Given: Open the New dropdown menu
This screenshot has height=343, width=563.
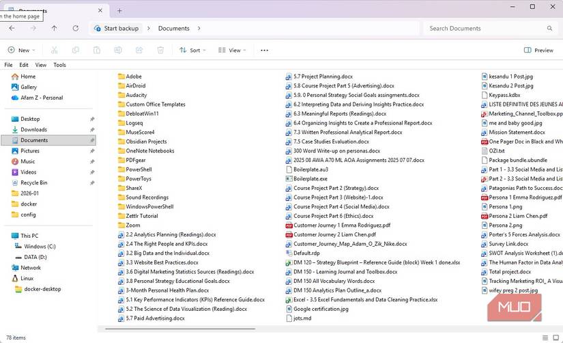Looking at the screenshot, I should [22, 51].
